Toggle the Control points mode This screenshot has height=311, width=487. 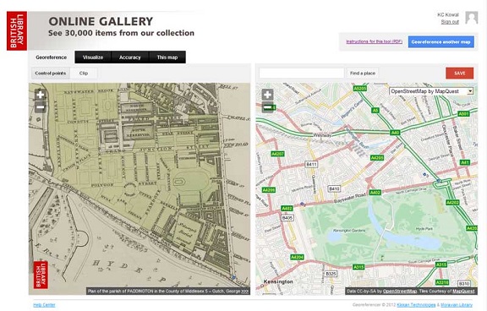(51, 74)
